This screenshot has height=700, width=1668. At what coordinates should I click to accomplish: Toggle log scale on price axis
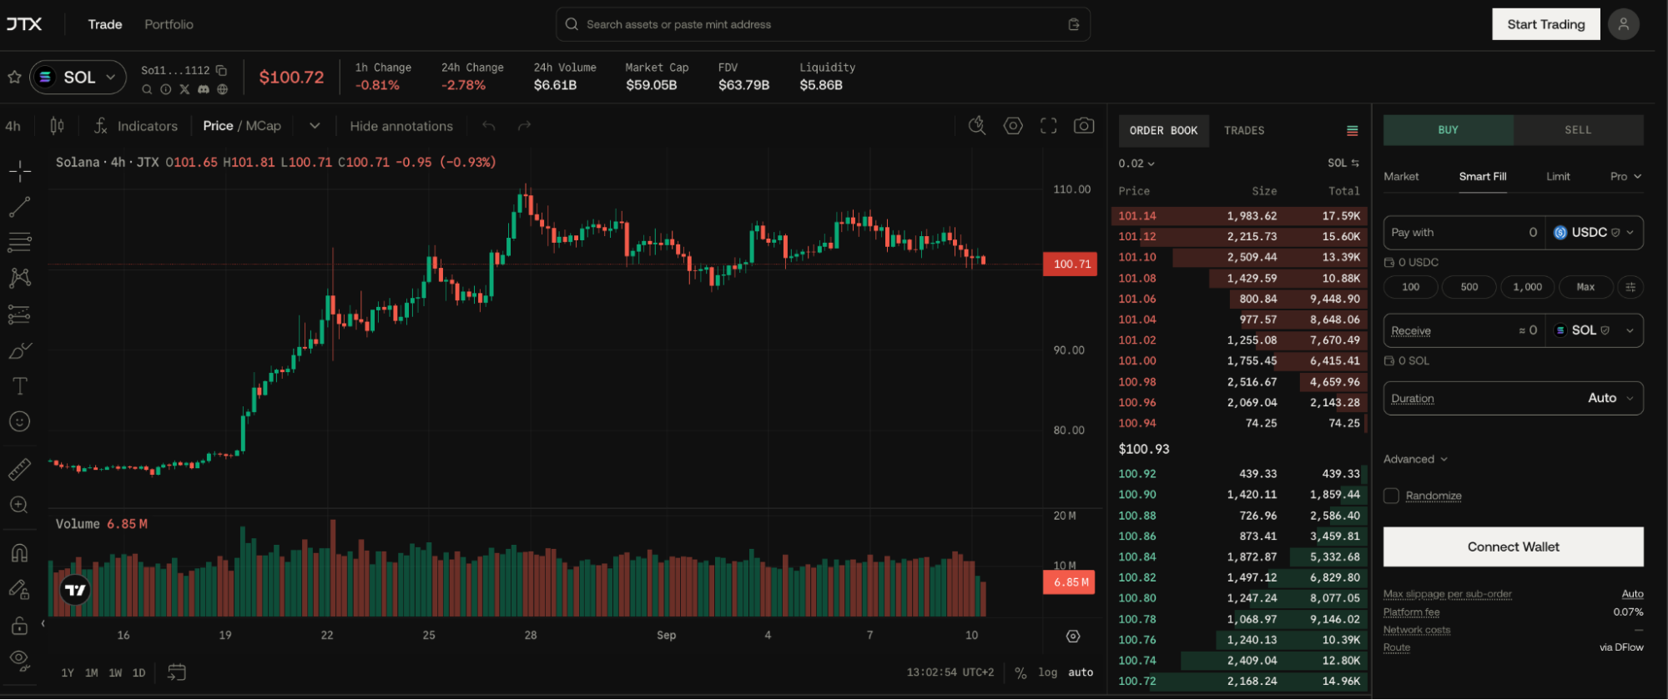coord(1047,672)
